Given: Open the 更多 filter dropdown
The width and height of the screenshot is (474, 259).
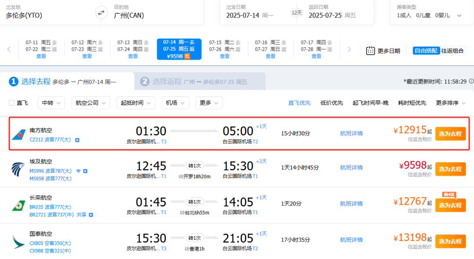Looking at the screenshot, I should tap(209, 103).
